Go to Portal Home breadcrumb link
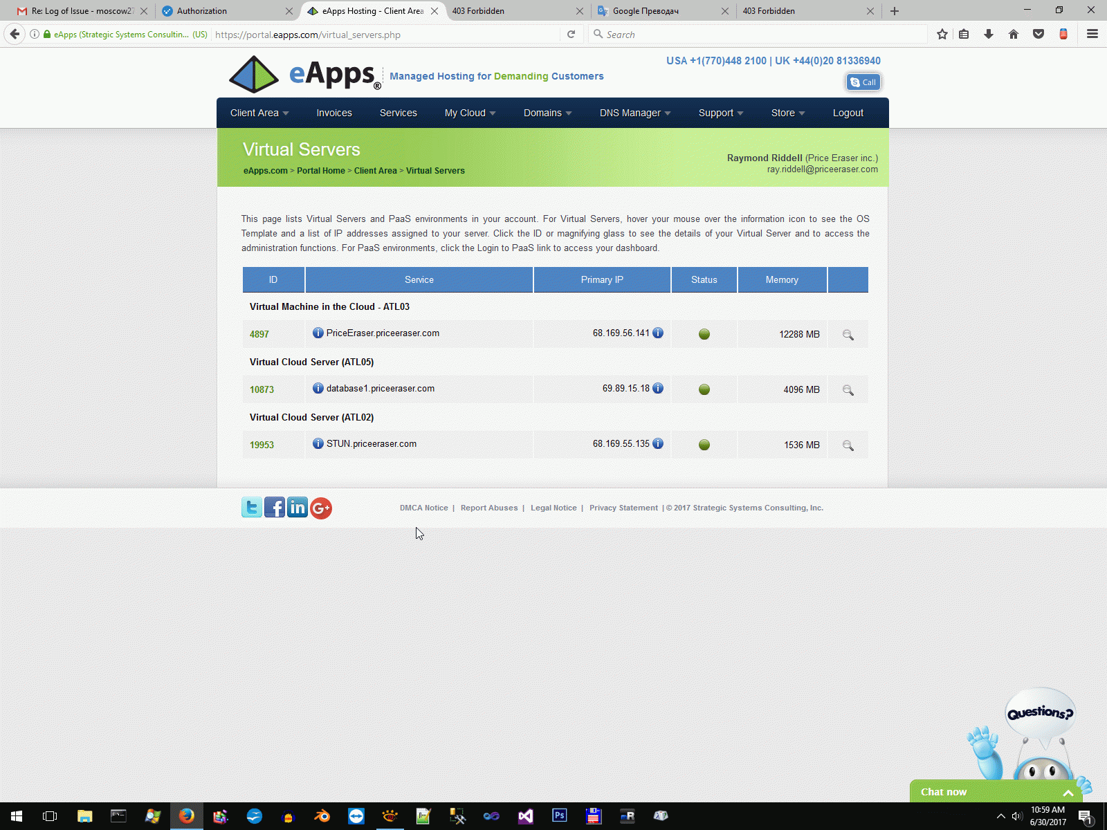 point(321,171)
